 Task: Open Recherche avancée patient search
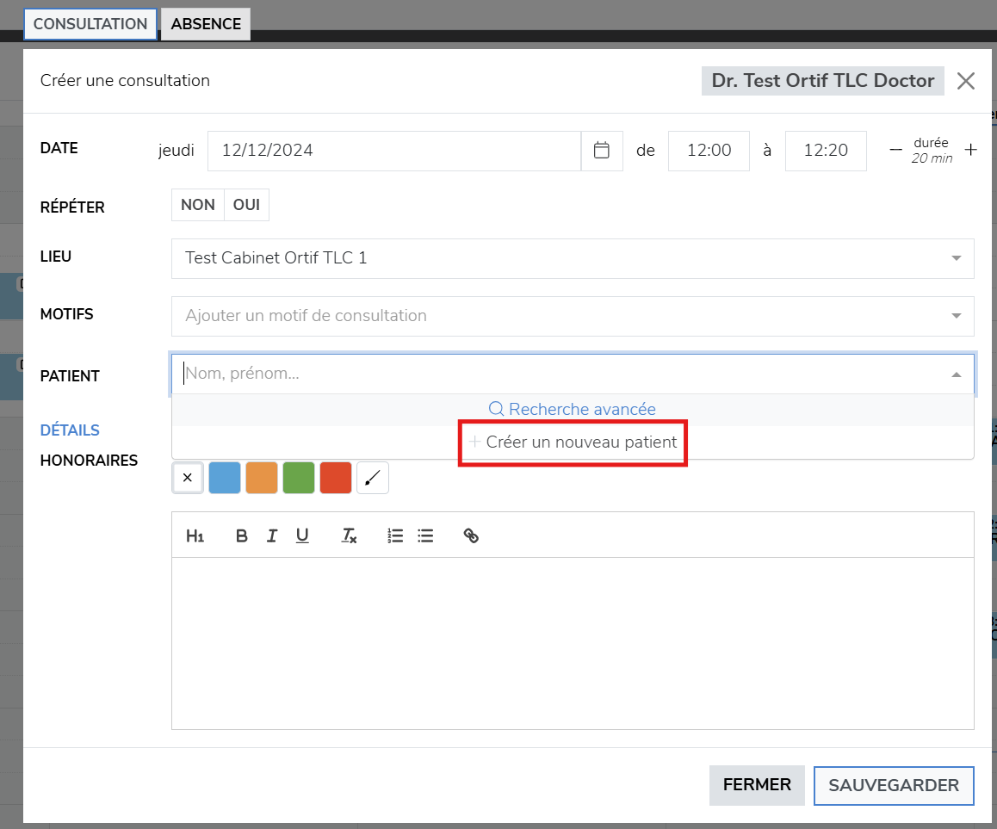pos(573,410)
